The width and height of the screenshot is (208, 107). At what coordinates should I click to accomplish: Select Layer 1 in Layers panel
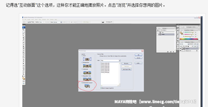coord(189,48)
